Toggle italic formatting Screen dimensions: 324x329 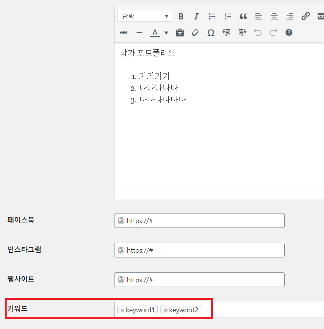(196, 16)
